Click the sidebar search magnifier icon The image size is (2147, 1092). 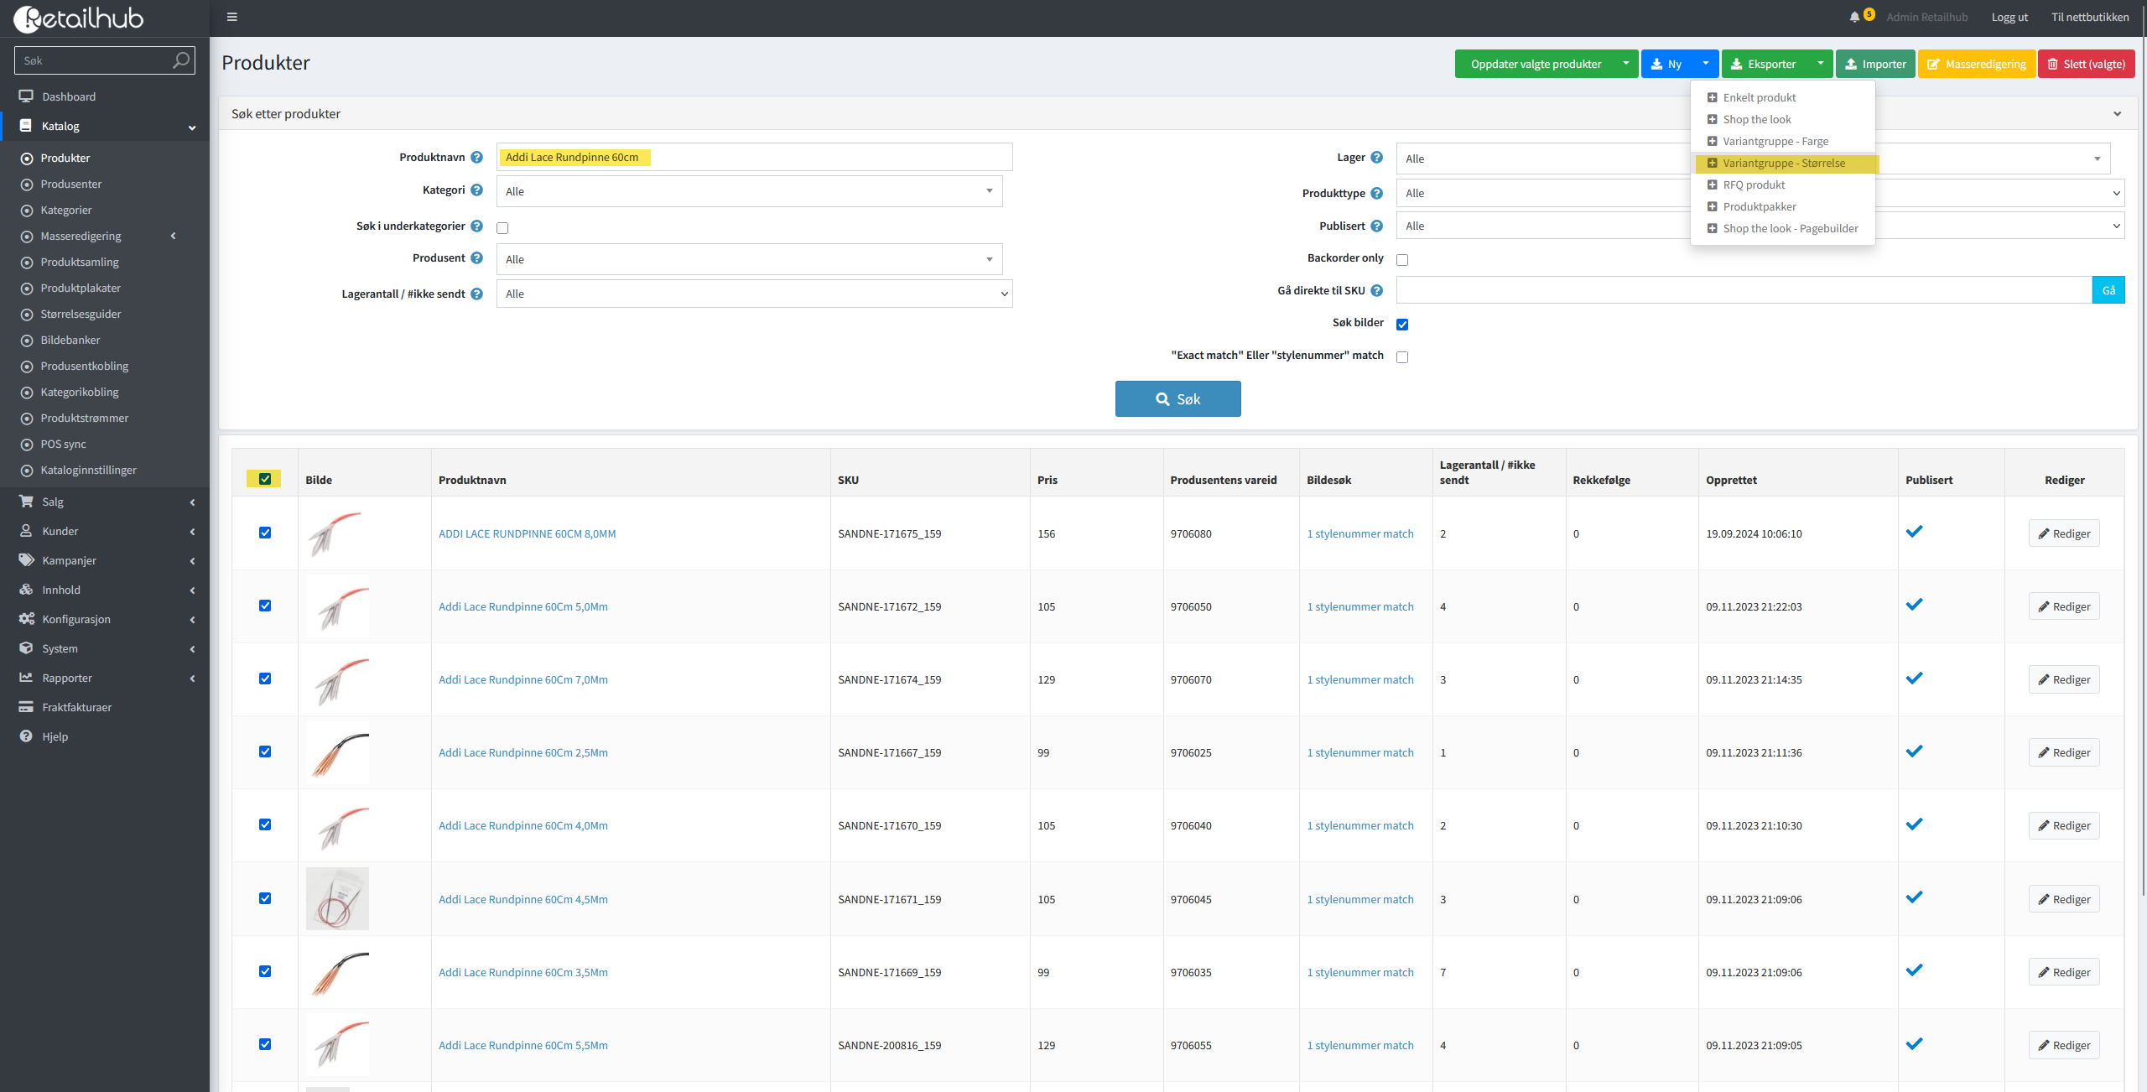click(180, 60)
